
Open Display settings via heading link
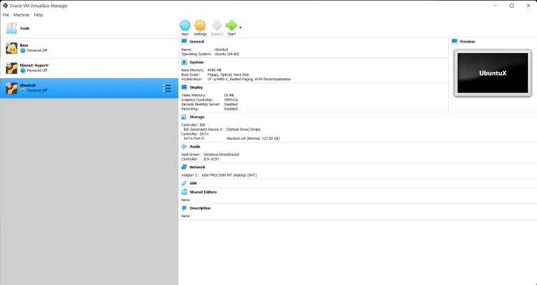click(196, 87)
